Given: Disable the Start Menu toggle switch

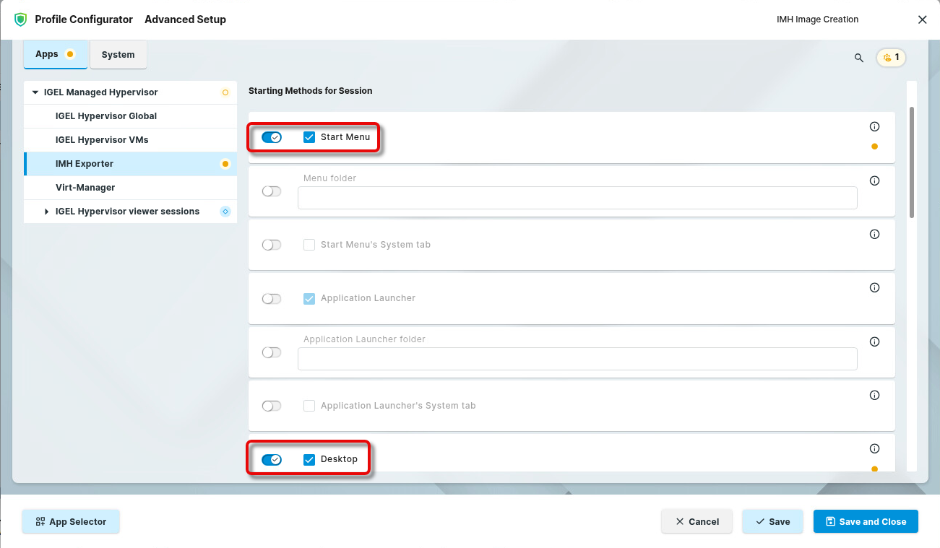Looking at the screenshot, I should click(x=272, y=137).
